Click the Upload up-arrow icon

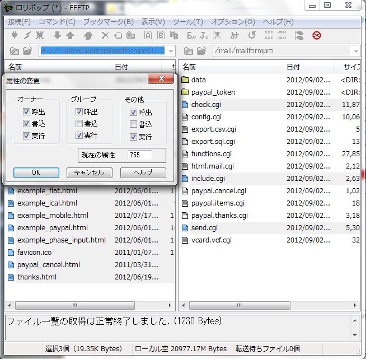tap(70, 35)
